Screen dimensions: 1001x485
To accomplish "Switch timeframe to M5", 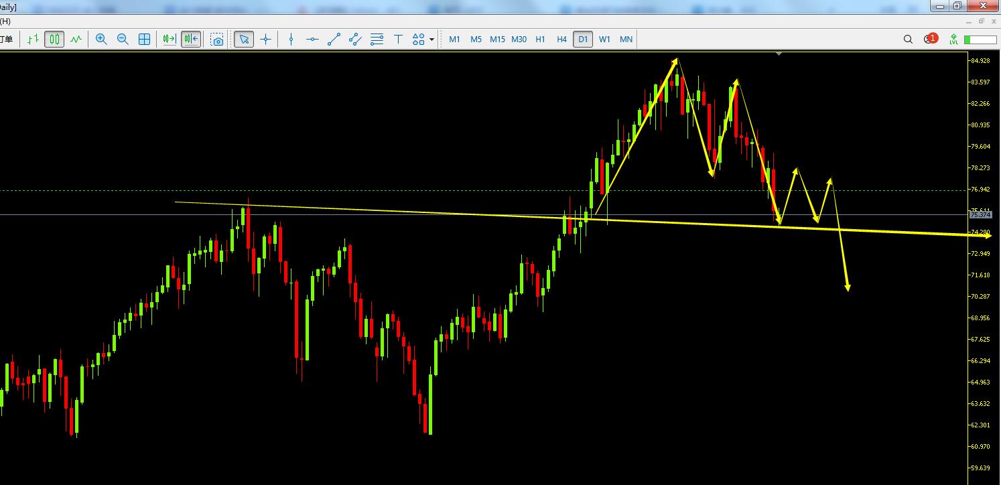I will click(476, 40).
